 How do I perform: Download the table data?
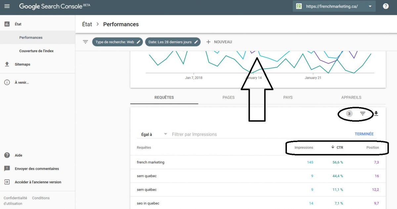pos(376,114)
